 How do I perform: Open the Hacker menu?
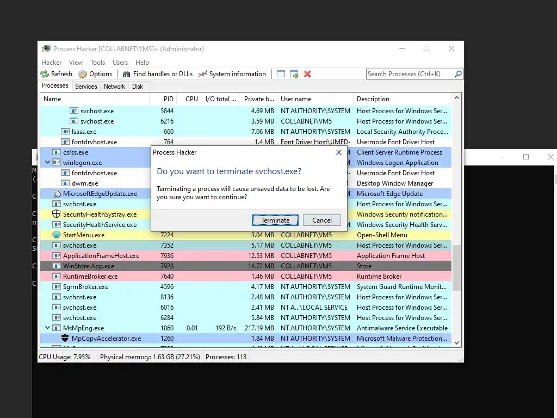(x=52, y=63)
